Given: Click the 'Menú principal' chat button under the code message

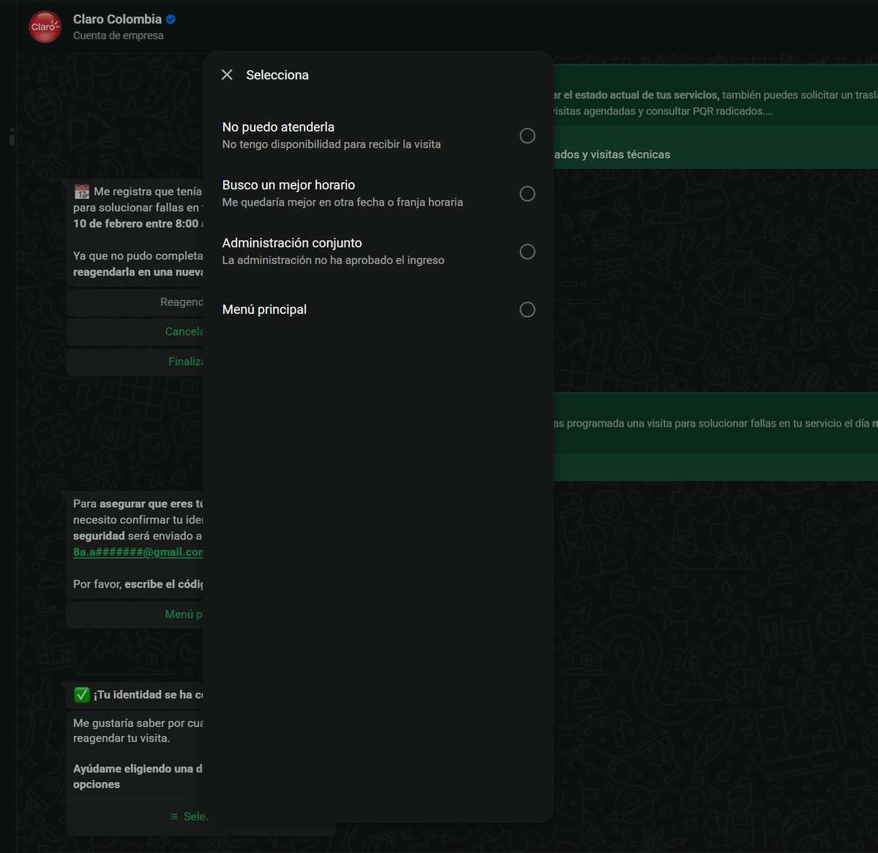Looking at the screenshot, I should click(x=135, y=615).
